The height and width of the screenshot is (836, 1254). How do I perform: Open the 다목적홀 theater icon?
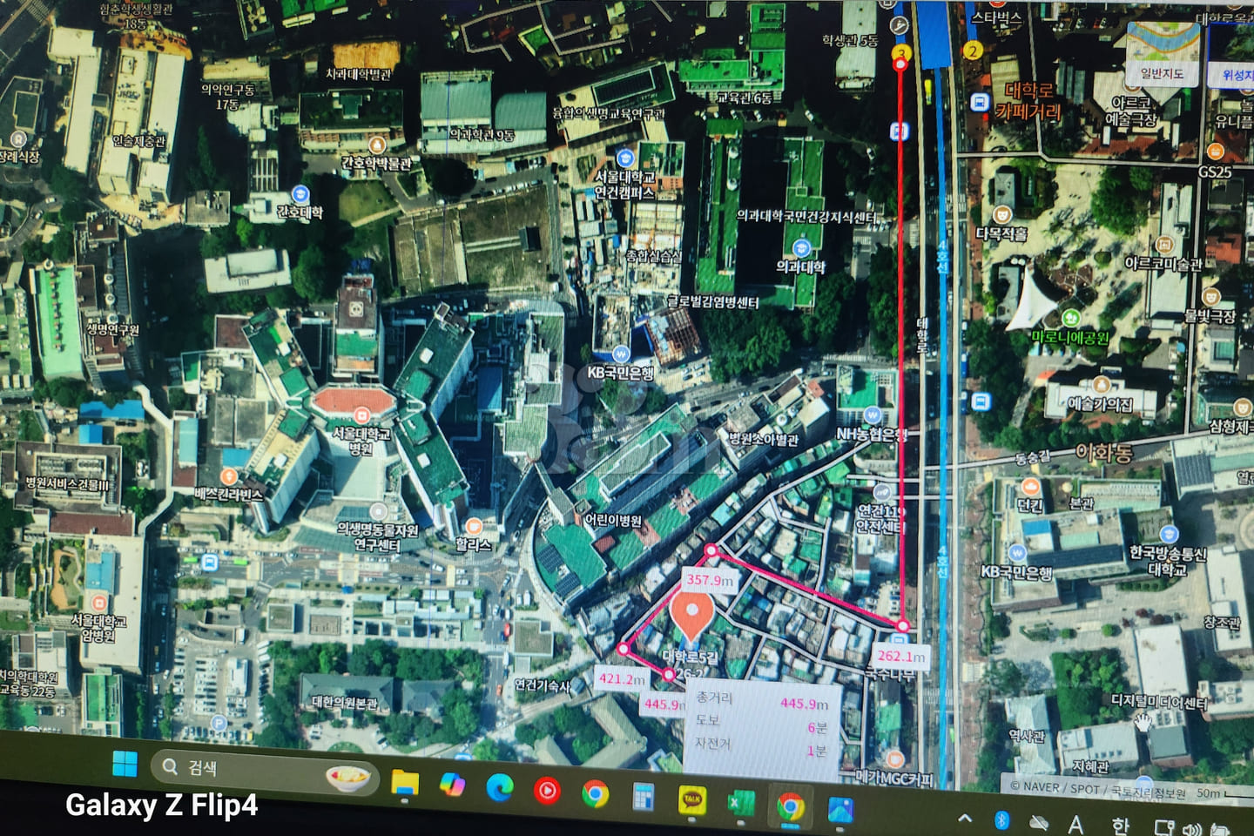pyautogui.click(x=1002, y=214)
